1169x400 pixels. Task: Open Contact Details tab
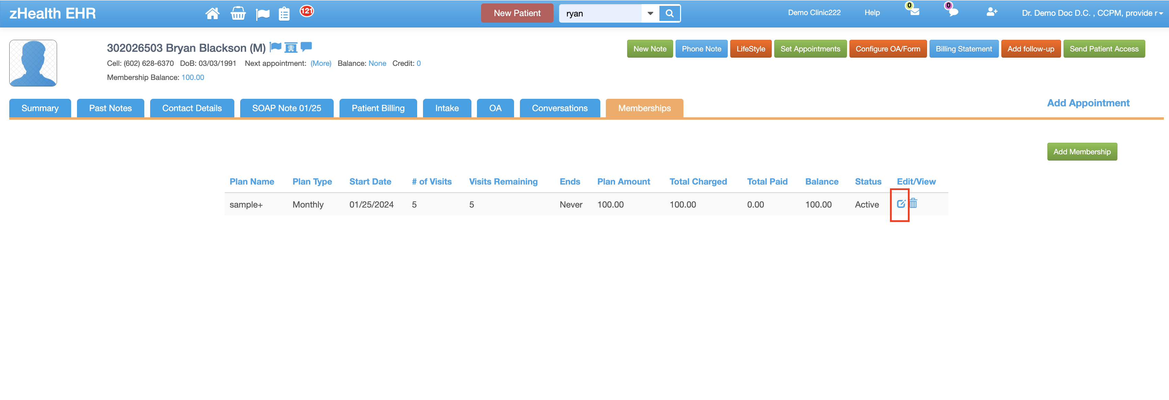point(192,108)
